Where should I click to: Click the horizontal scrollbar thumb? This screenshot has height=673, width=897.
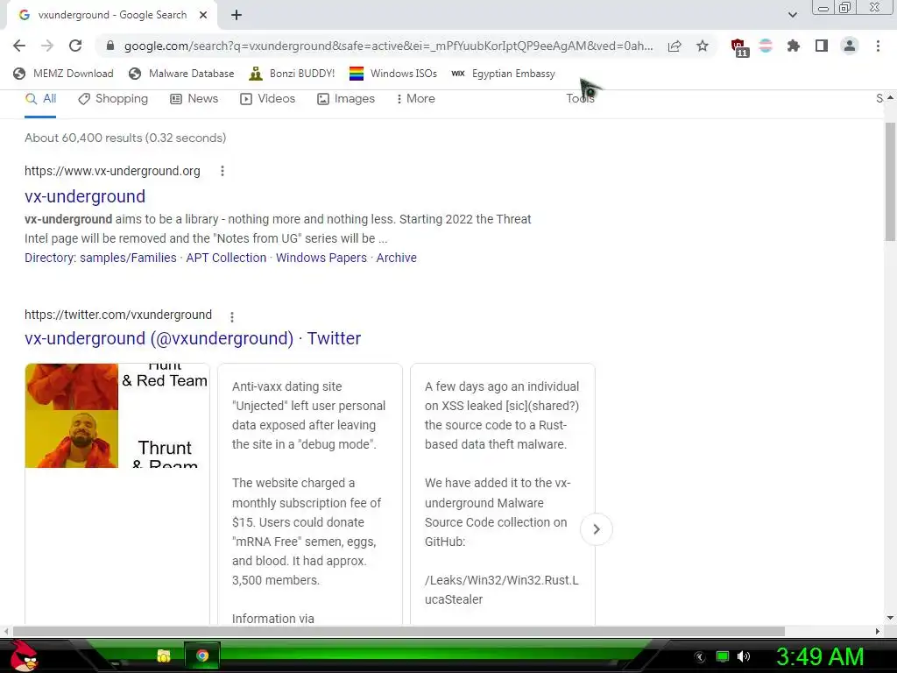point(399,631)
